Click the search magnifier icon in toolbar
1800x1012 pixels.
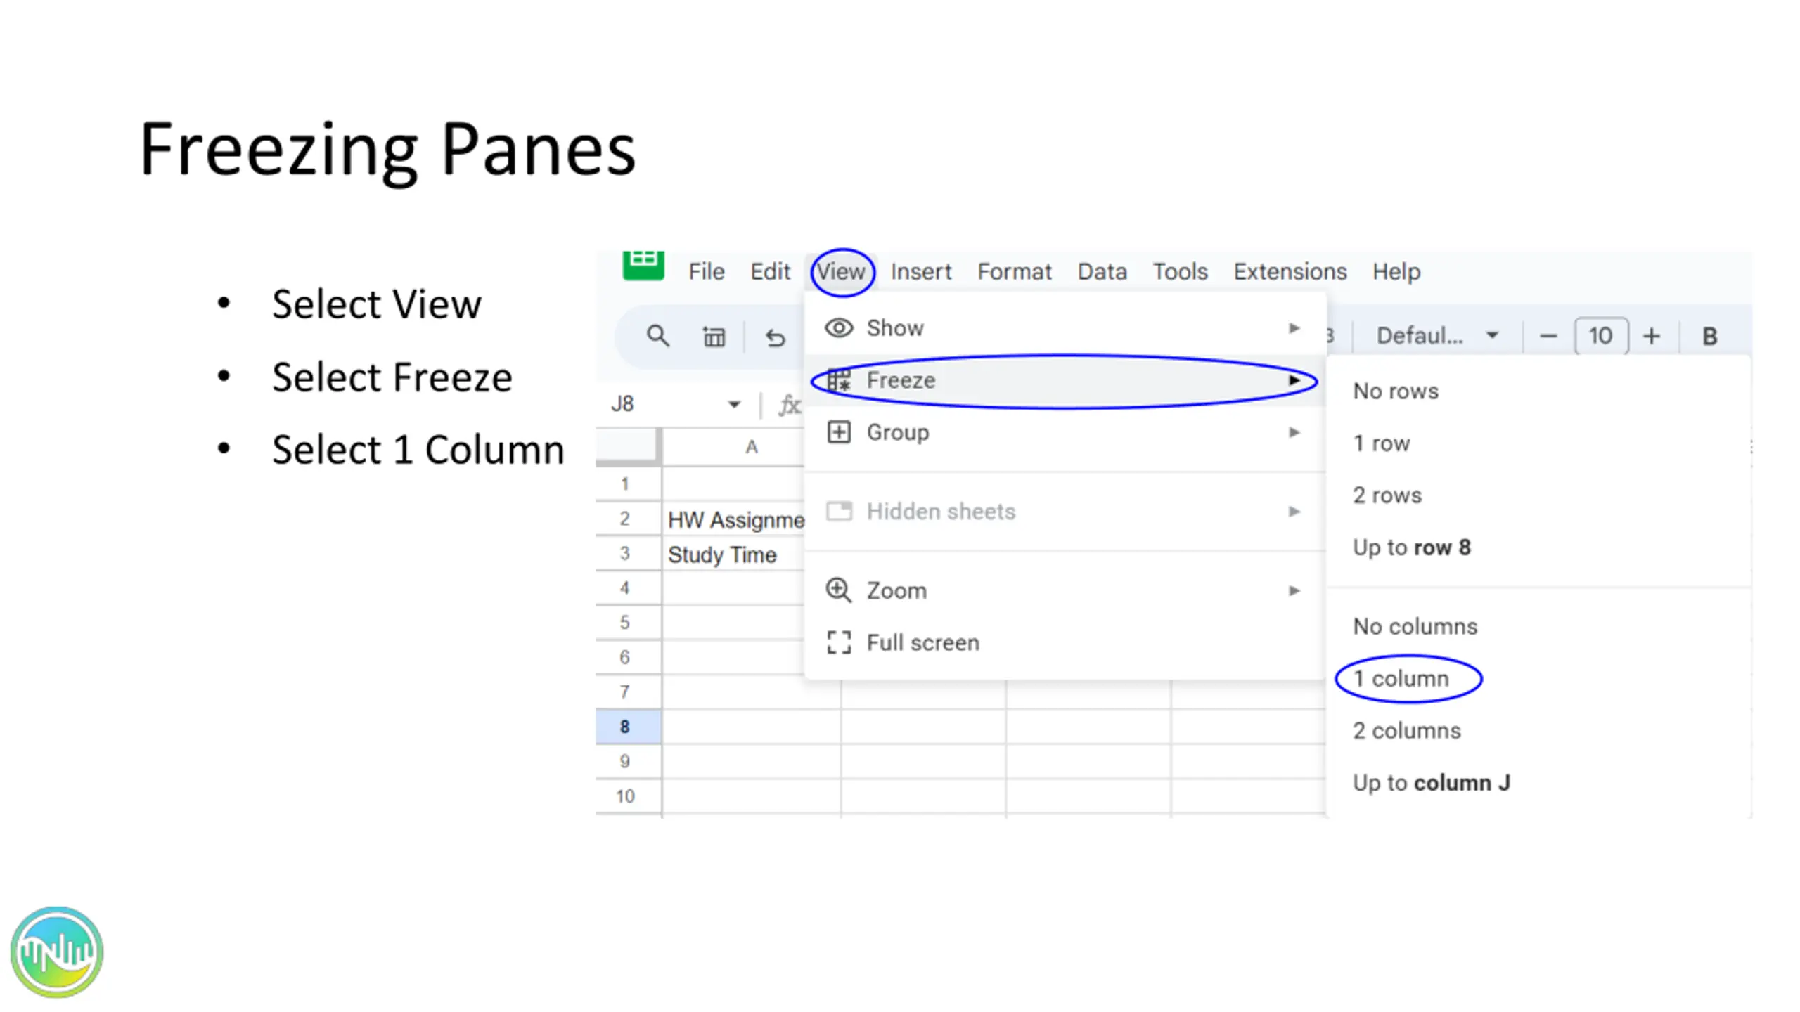coord(657,336)
